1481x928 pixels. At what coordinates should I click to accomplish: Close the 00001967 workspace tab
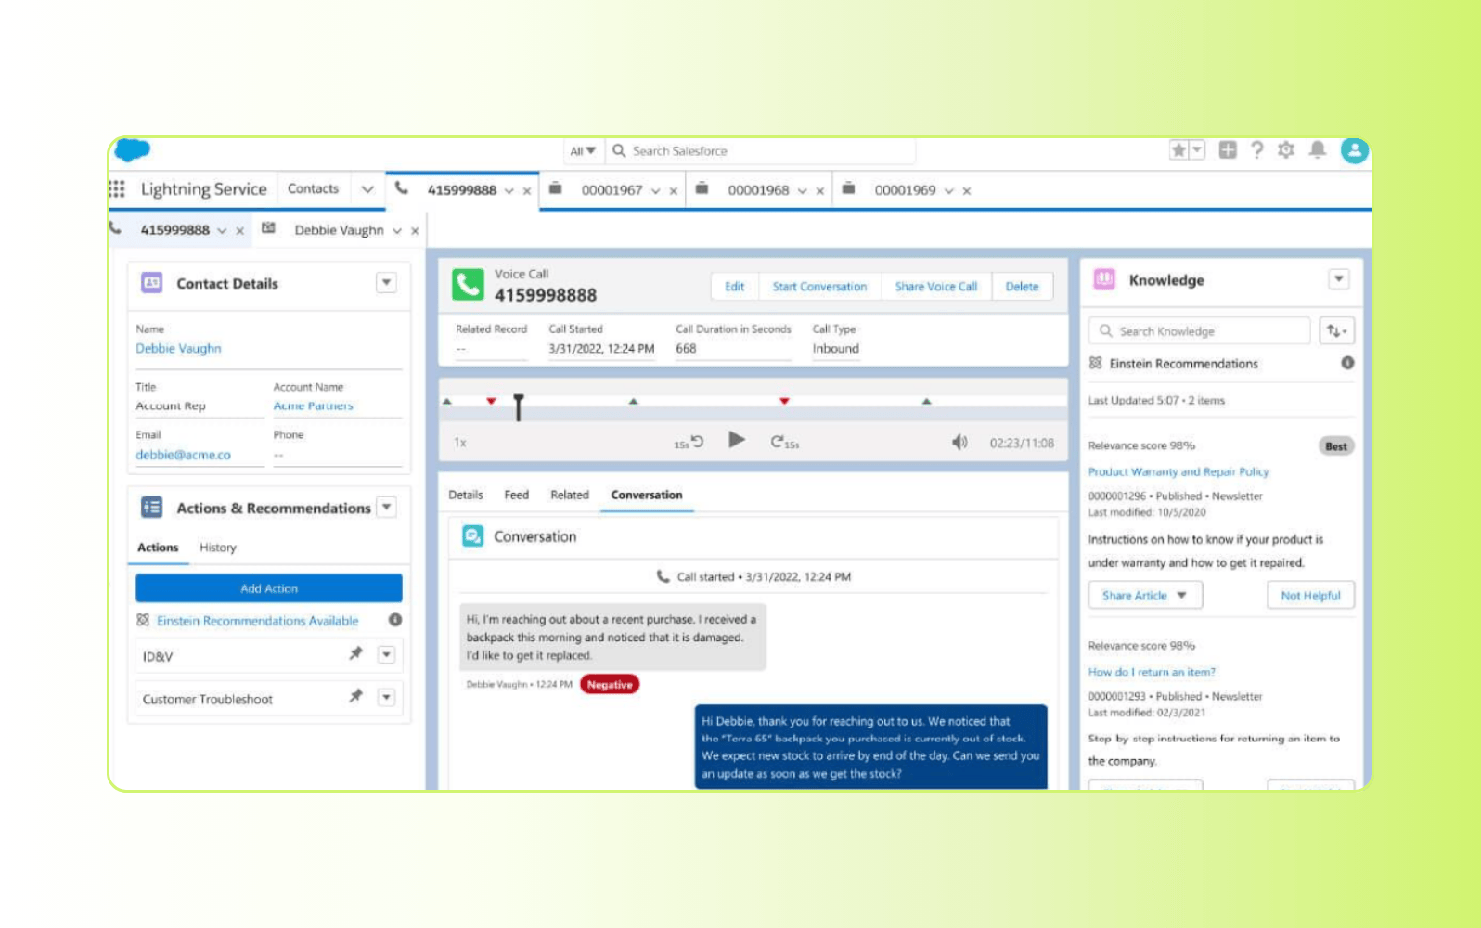(x=674, y=191)
